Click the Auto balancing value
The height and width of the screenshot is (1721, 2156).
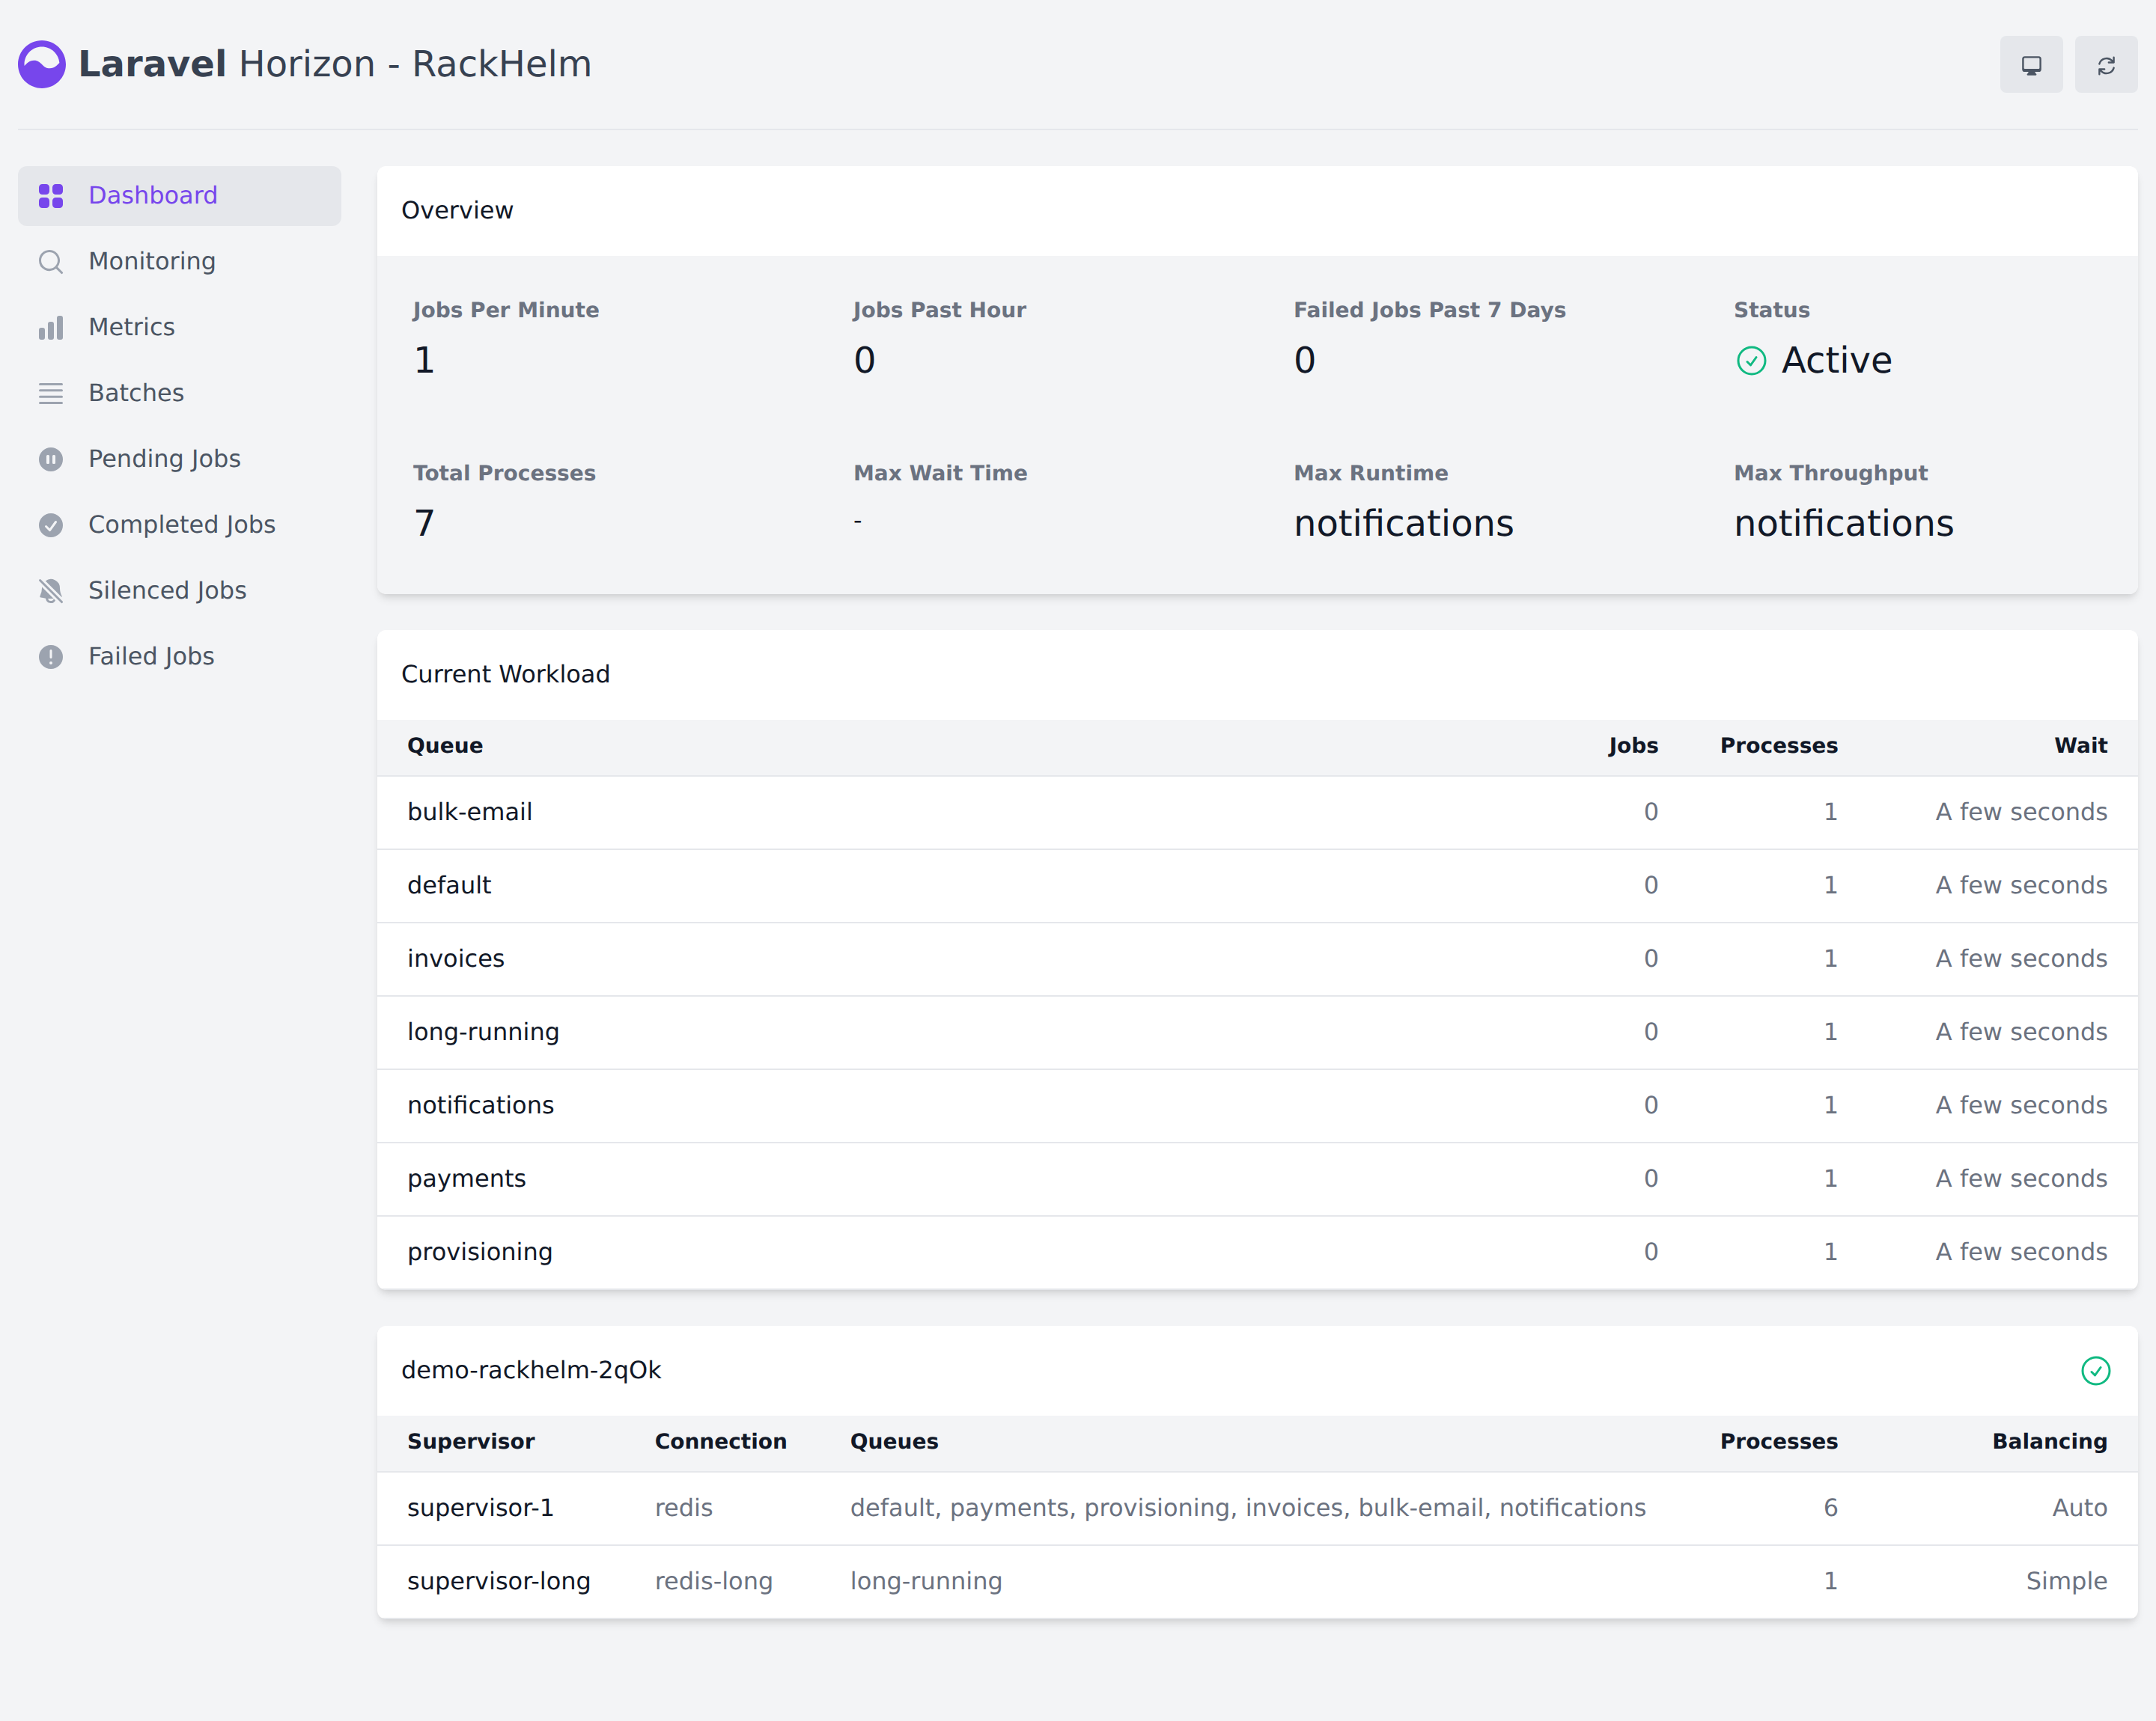tap(2079, 1508)
